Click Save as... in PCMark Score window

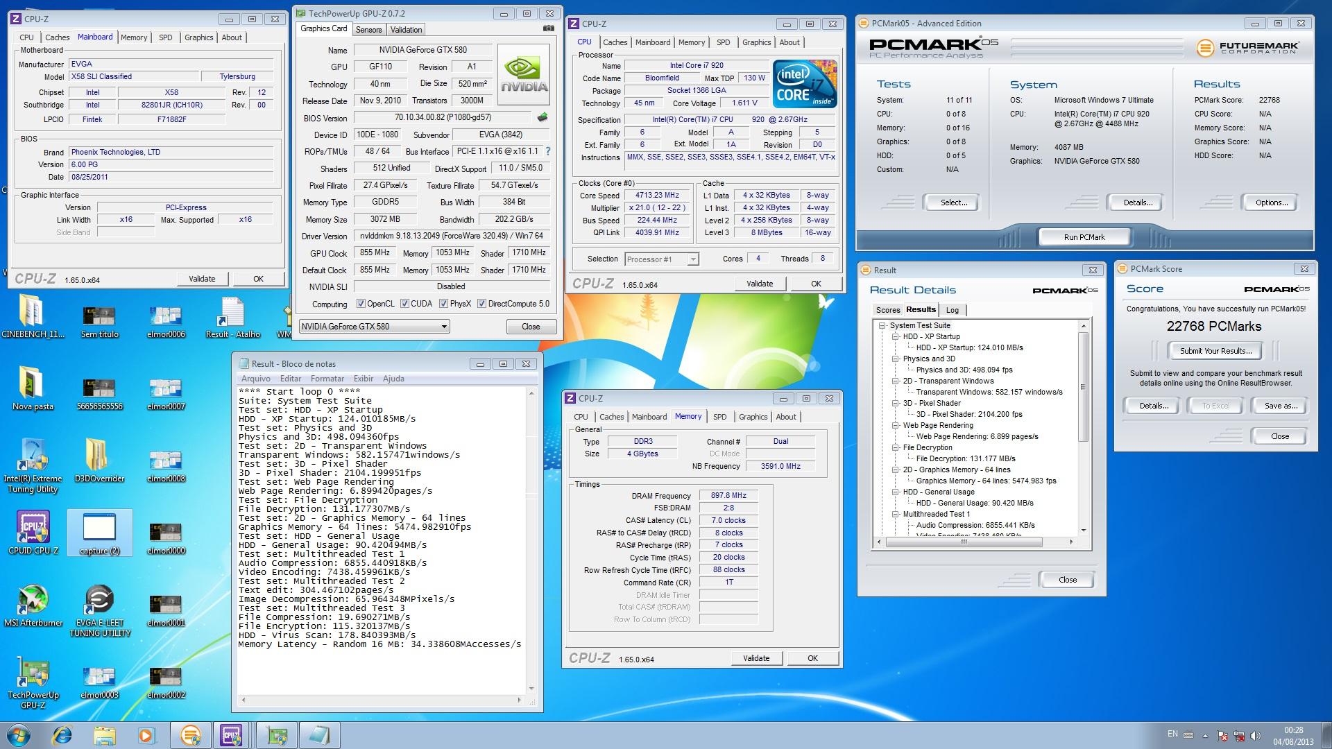click(x=1280, y=406)
